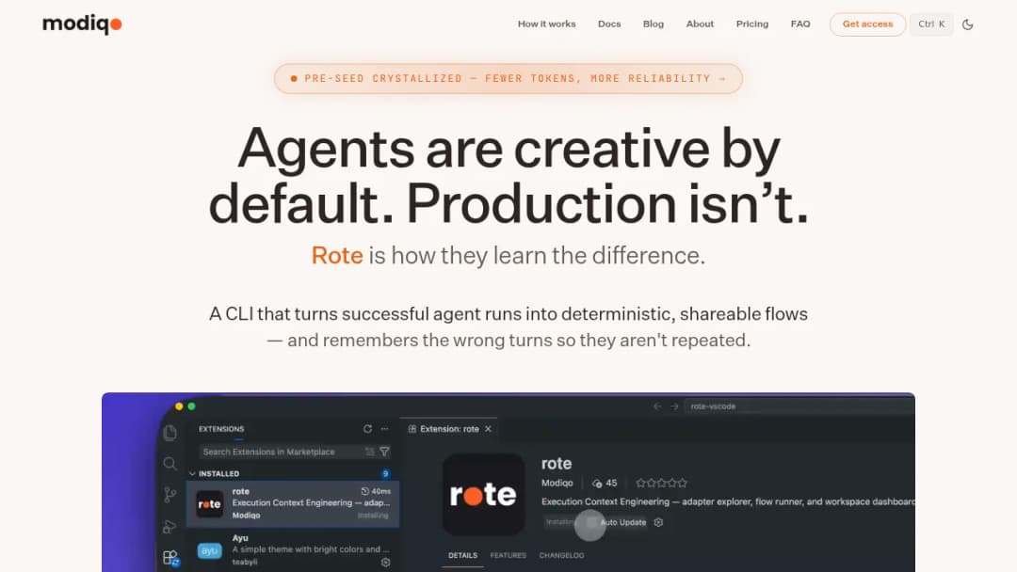Click the forward navigation arrow in VS Code

[x=674, y=406]
